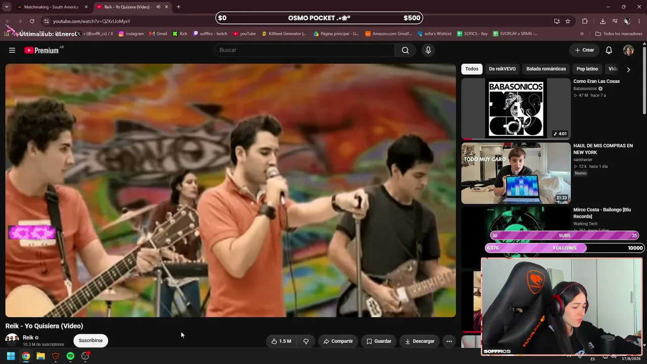View site information icon in address bar
Image resolution: width=647 pixels, height=364 pixels.
tap(46, 21)
